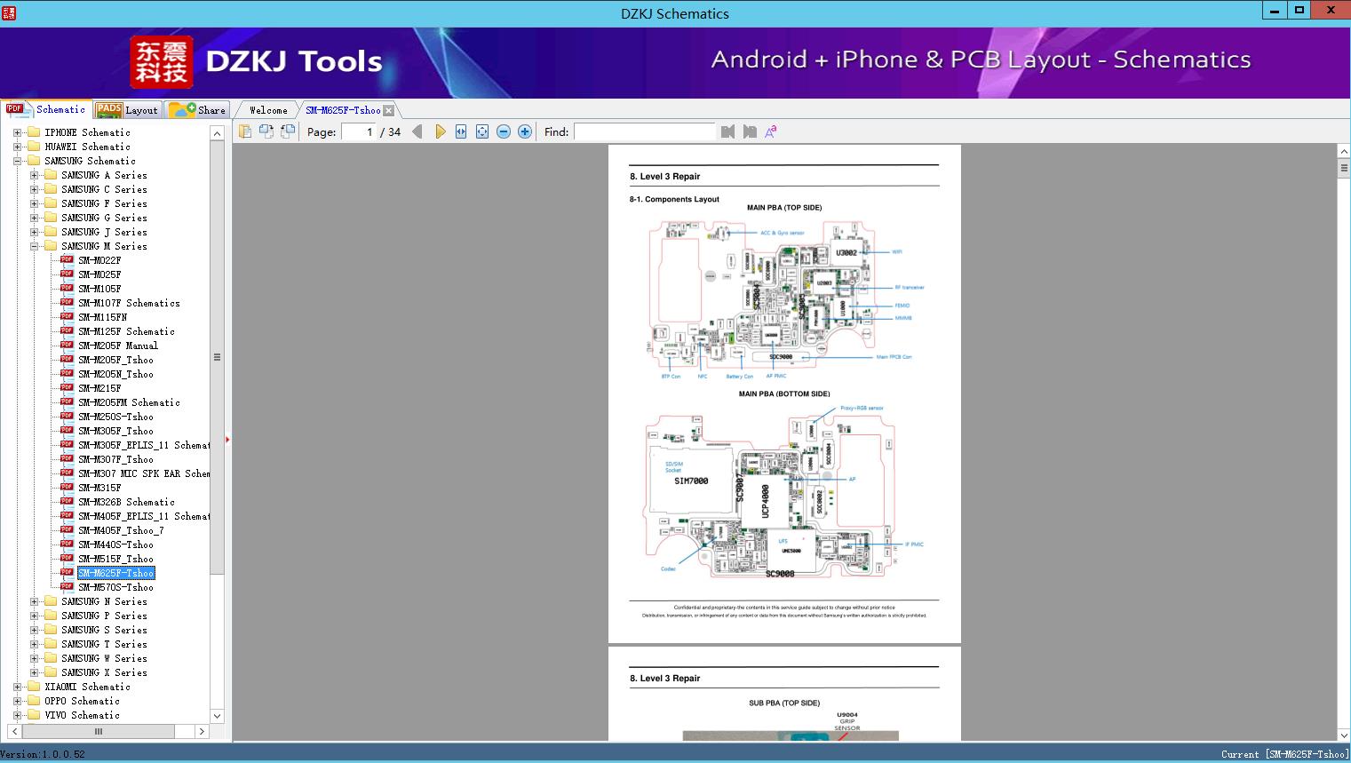
Task: Click the red sidebar collapse arrow
Action: point(227,439)
